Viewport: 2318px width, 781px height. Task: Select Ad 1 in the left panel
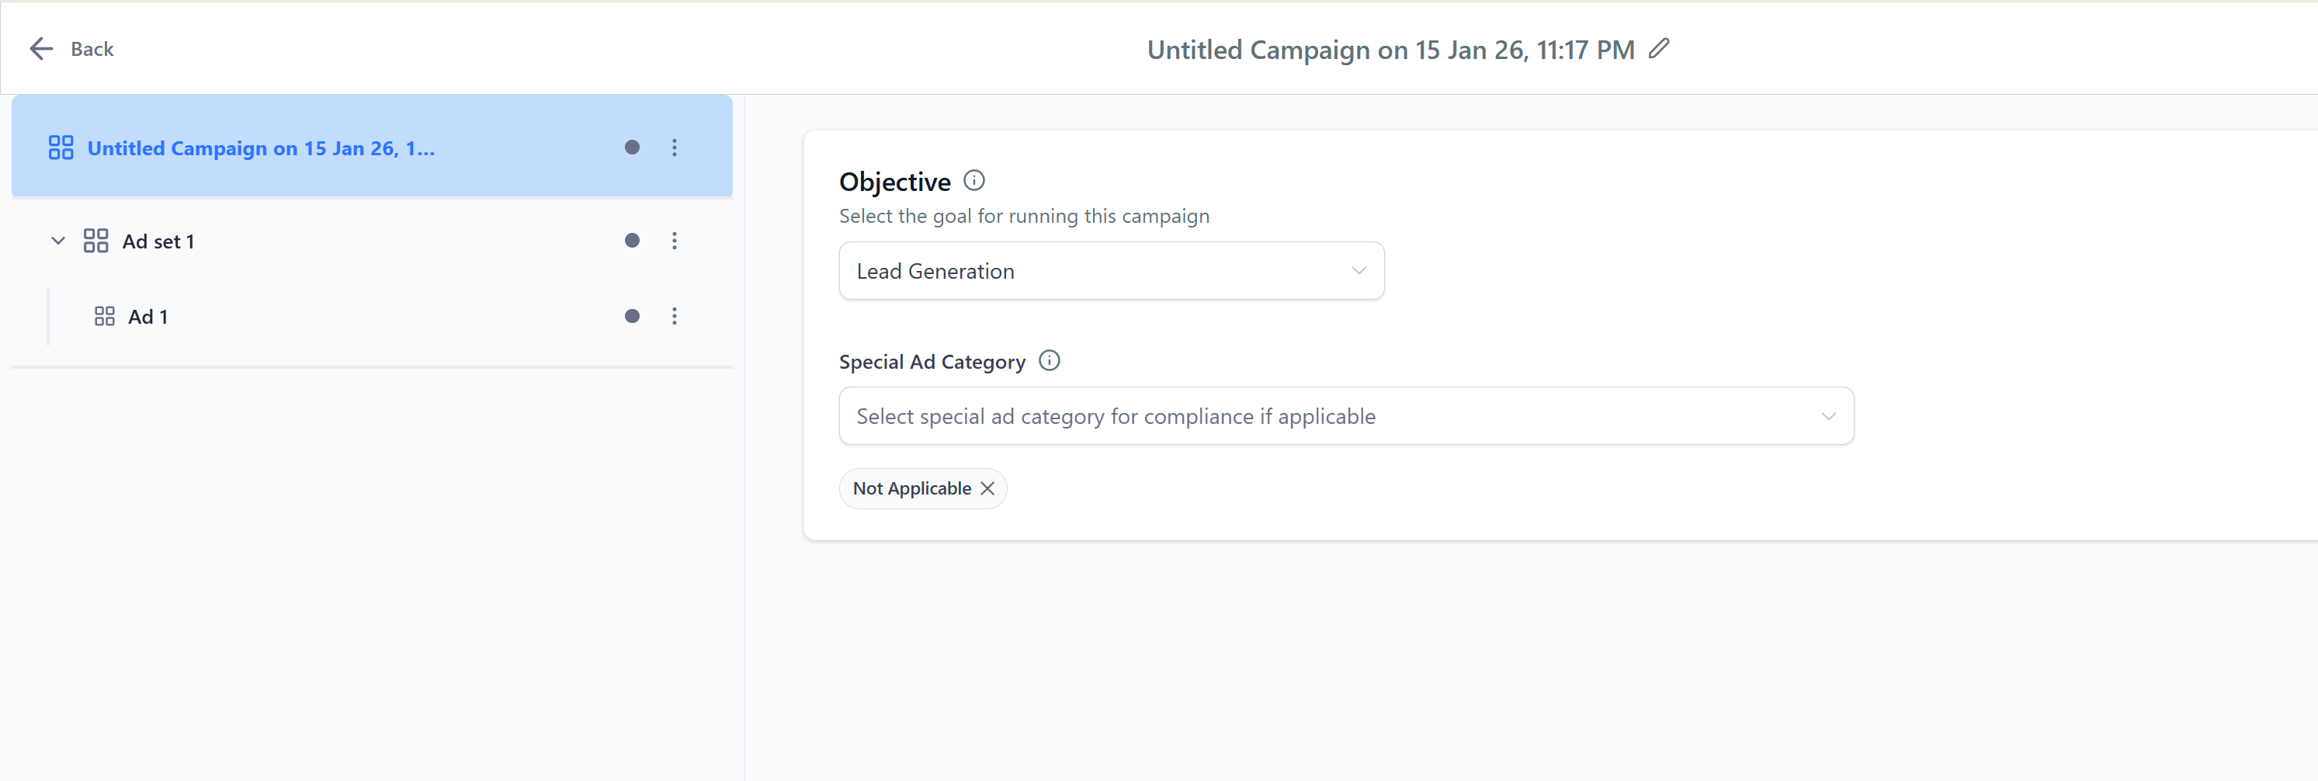point(148,316)
